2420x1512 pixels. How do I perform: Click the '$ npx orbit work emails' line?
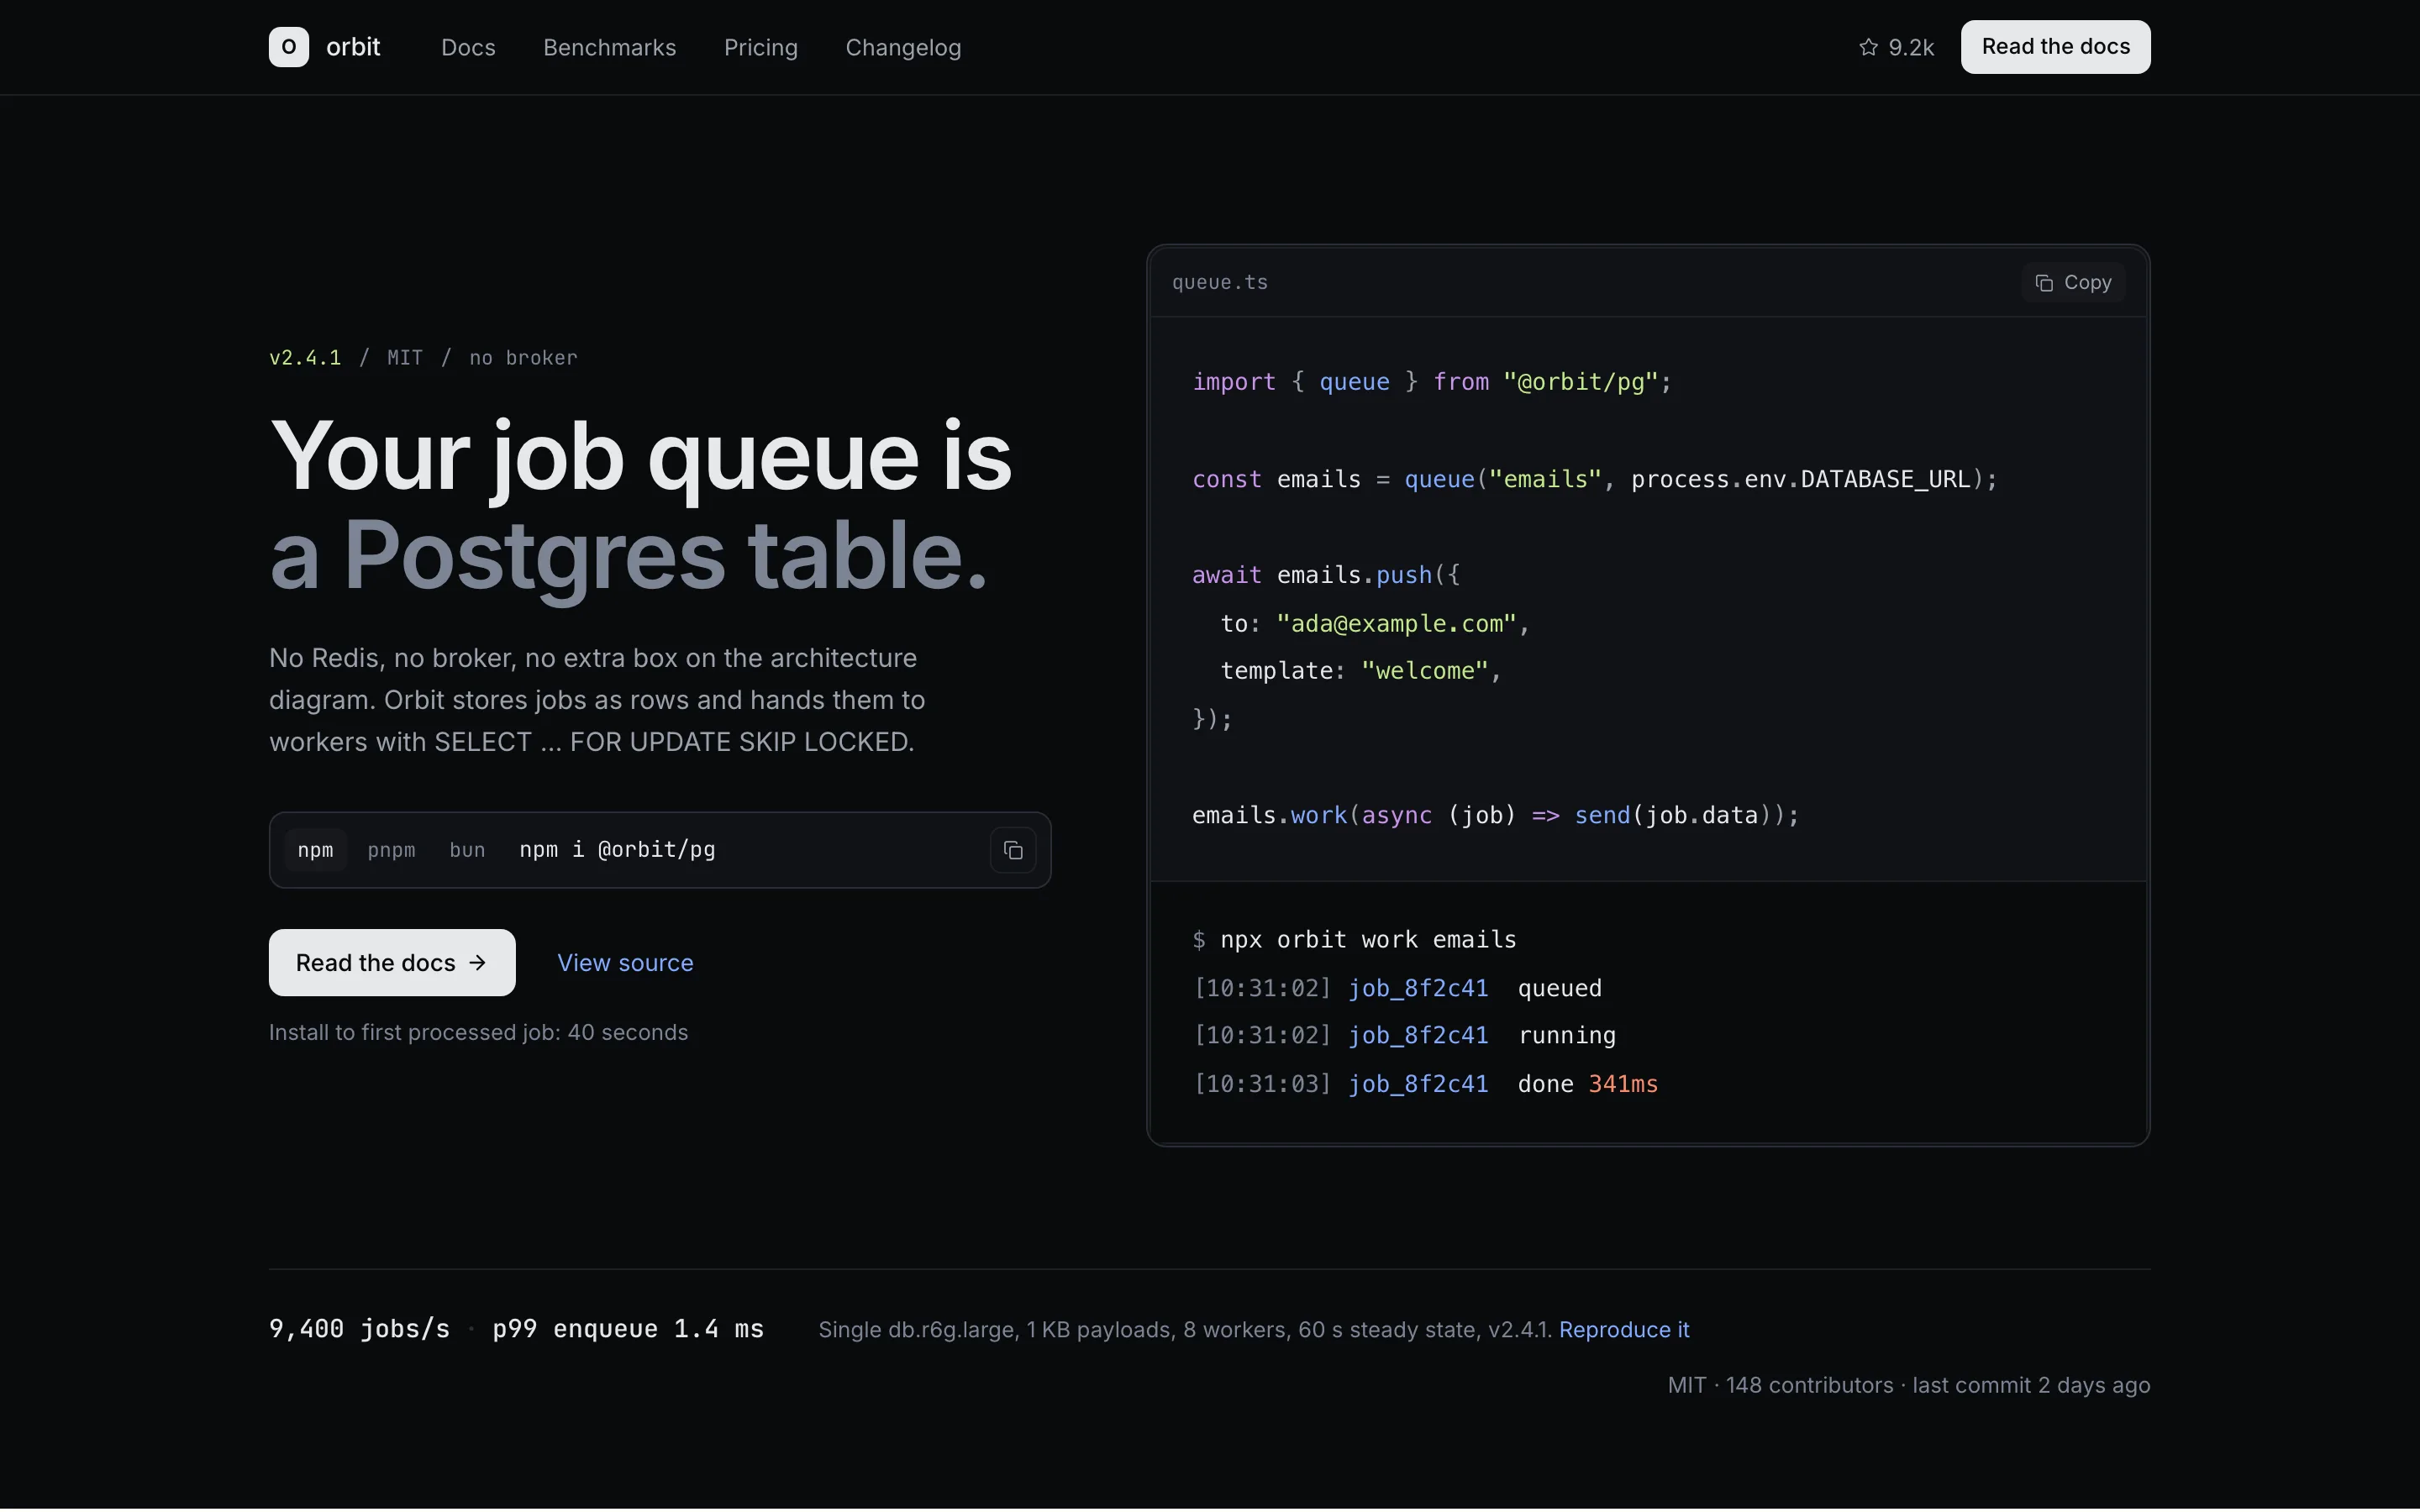click(1354, 939)
